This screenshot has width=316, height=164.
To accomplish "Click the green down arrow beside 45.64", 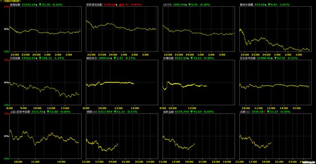I will tap(192, 112).
